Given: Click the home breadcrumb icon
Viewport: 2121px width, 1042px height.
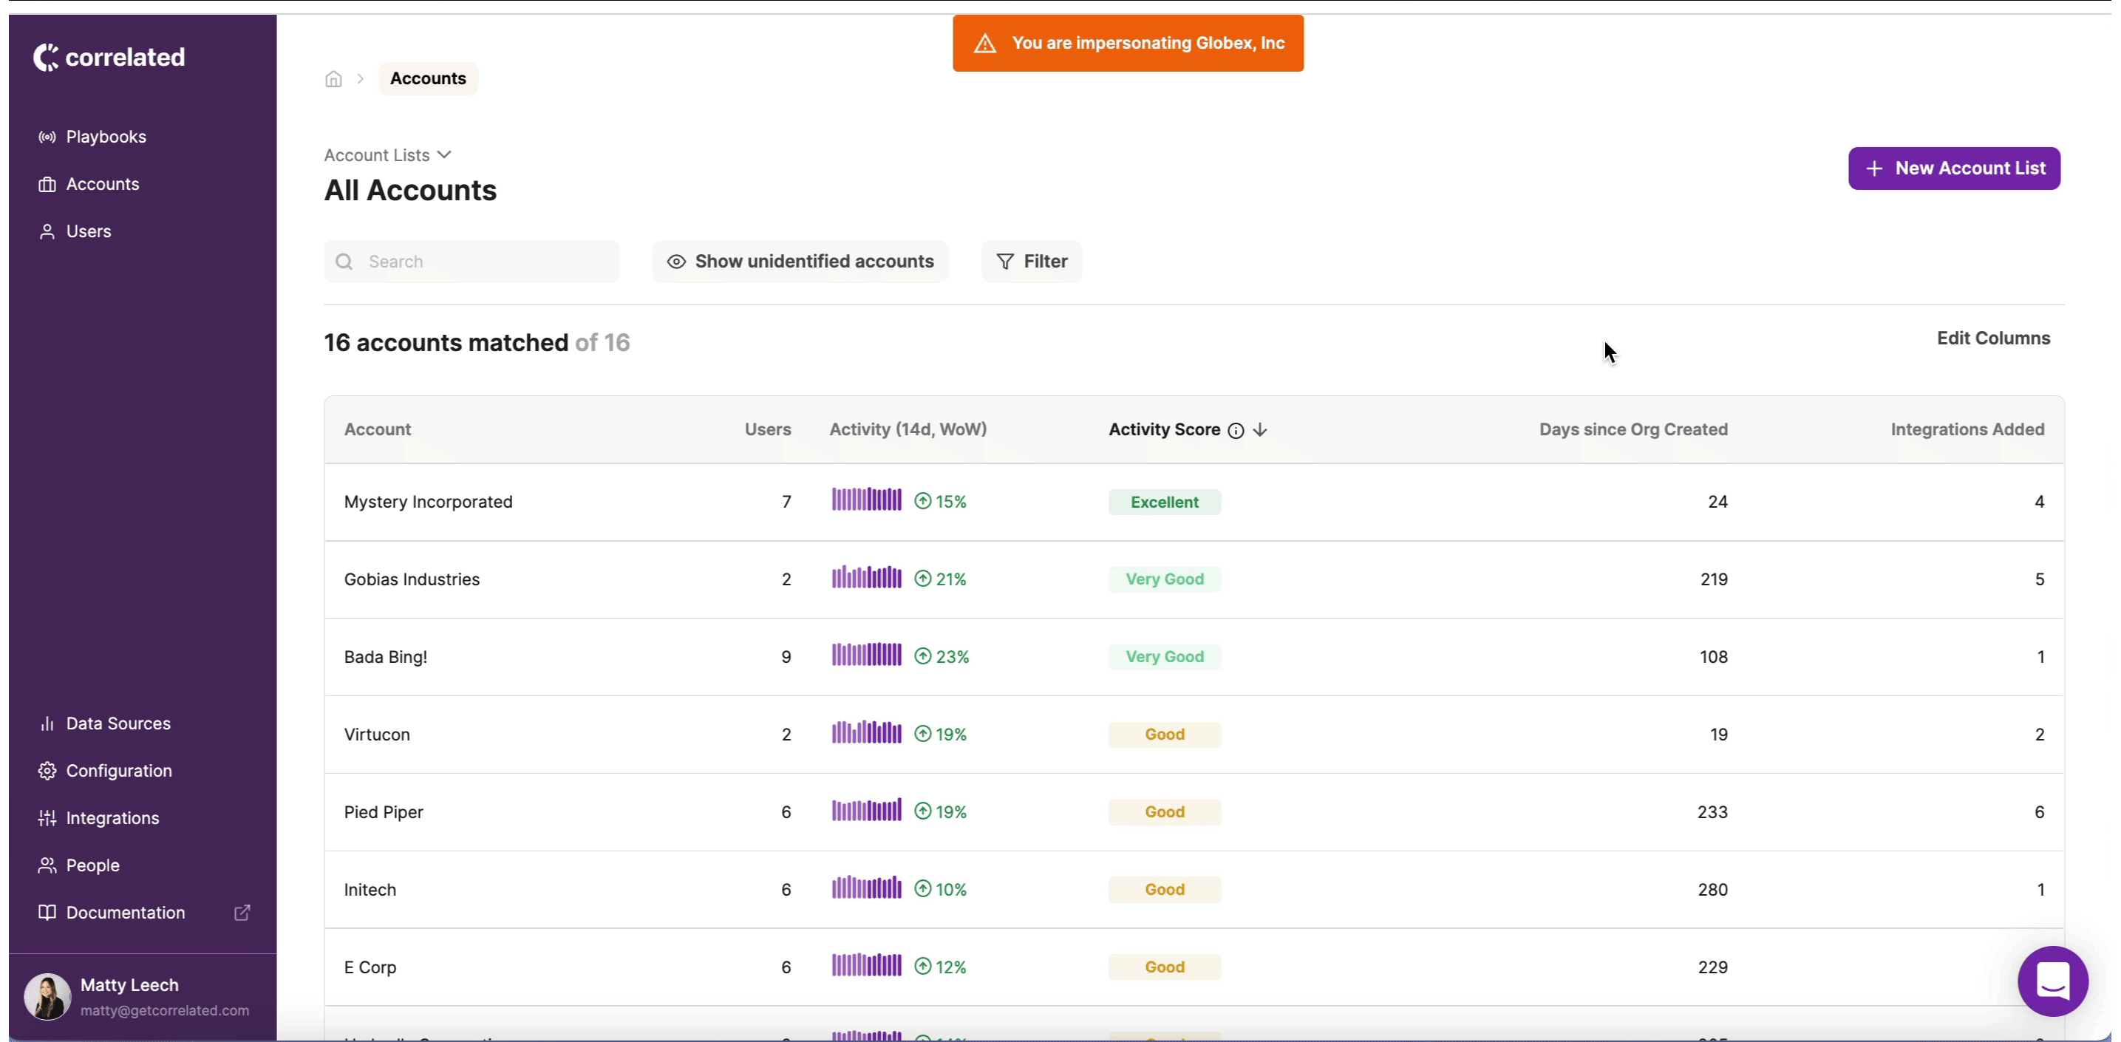Looking at the screenshot, I should pyautogui.click(x=333, y=79).
